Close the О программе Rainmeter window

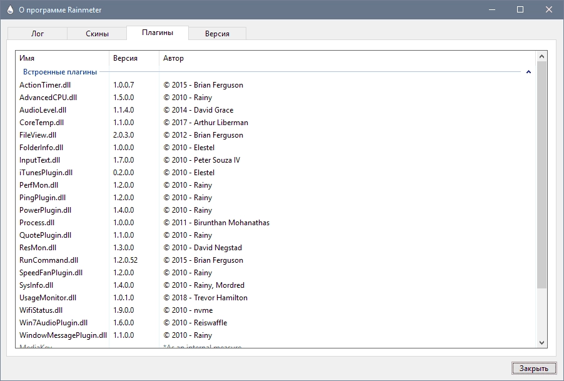(x=549, y=10)
